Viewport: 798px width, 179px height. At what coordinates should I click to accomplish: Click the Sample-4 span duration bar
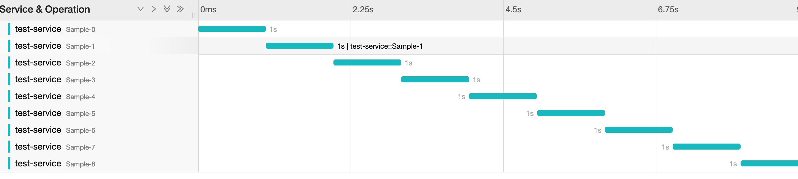(x=502, y=96)
